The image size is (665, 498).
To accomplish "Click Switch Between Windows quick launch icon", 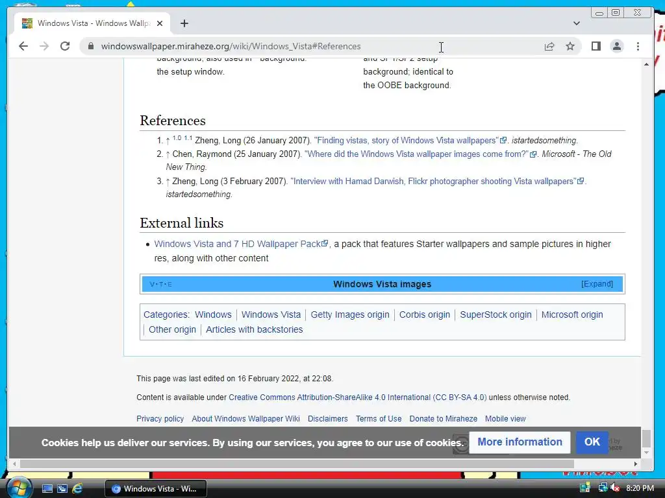I will tap(62, 489).
